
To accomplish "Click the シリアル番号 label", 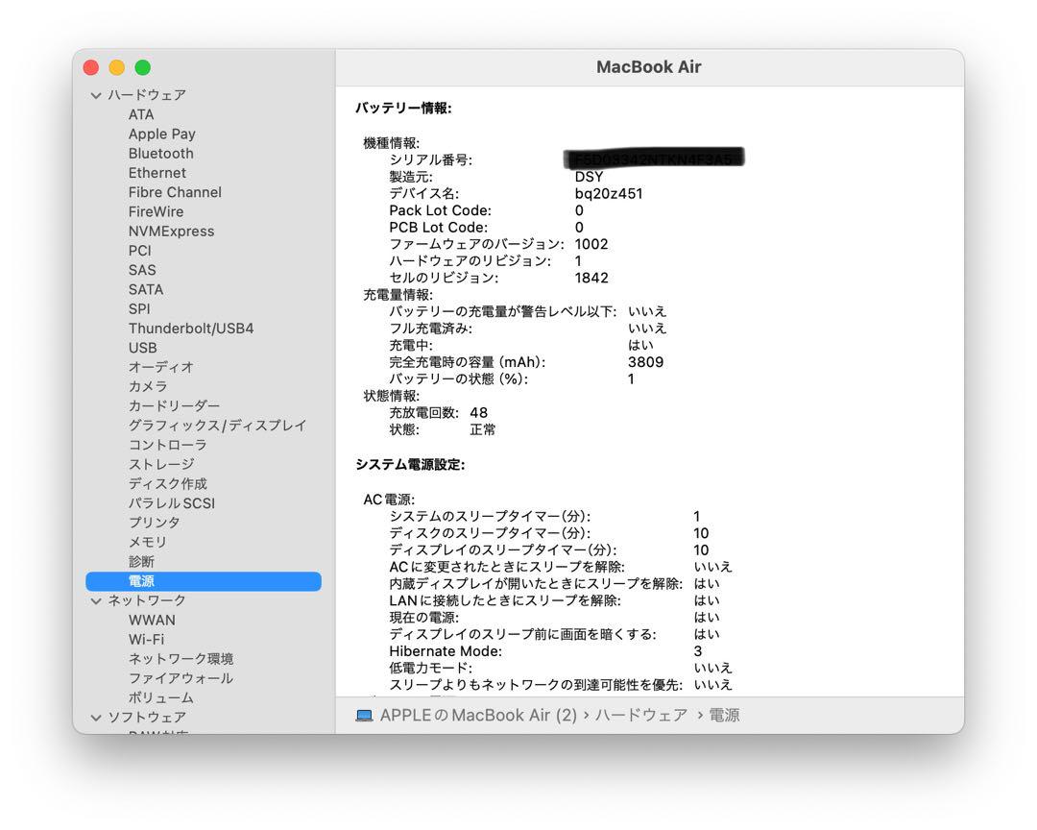I will pos(430,160).
